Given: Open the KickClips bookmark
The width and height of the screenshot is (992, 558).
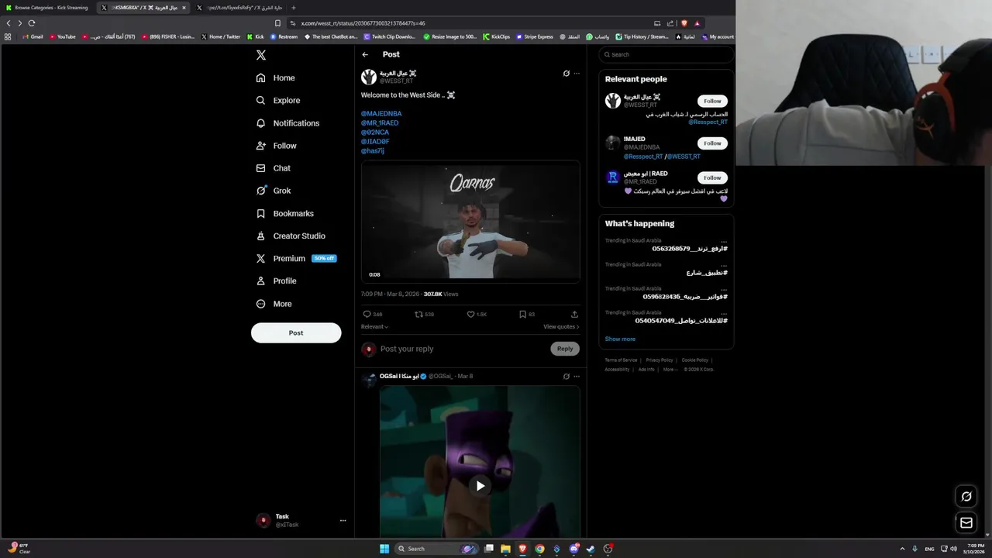Looking at the screenshot, I should point(496,36).
